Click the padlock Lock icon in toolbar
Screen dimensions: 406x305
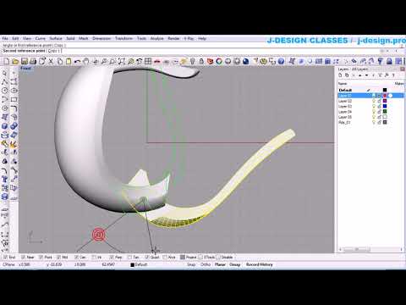coord(201,61)
